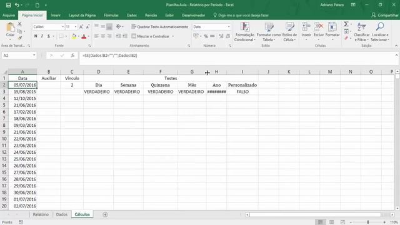Screen dimensions: 400x225
Task: Apply fill color bucket
Action: pos(74,36)
